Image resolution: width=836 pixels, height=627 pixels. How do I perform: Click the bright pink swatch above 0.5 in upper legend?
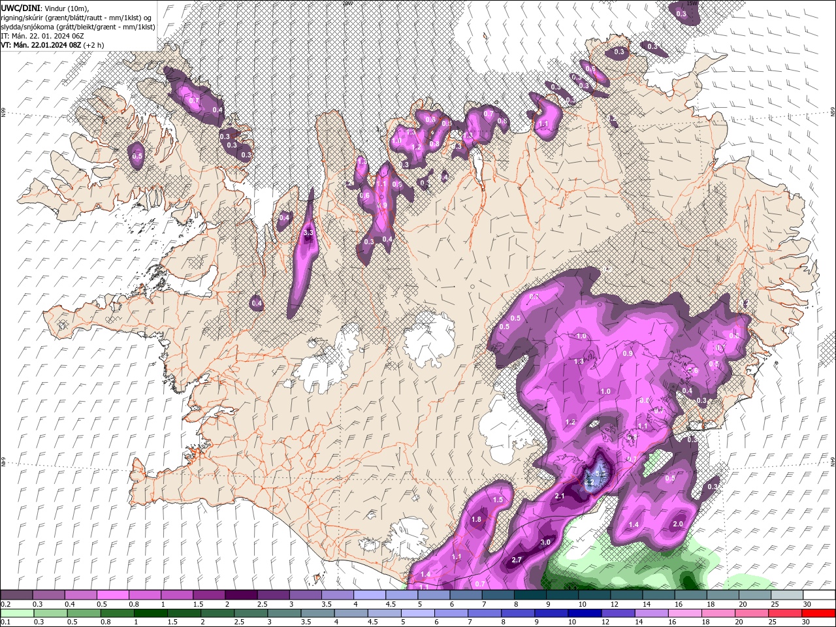112,595
